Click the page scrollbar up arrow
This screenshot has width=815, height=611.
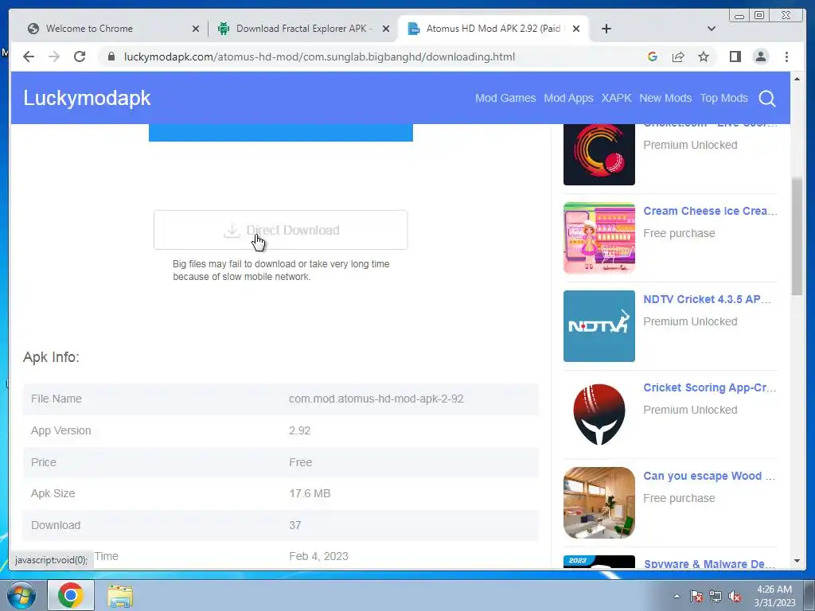[x=797, y=79]
